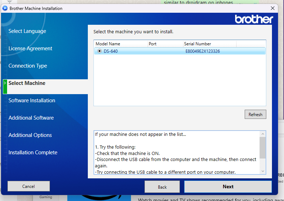Screen dimensions: 284x201
Task: Click 'Select the machine you want to install.' text
Action: 133,31
